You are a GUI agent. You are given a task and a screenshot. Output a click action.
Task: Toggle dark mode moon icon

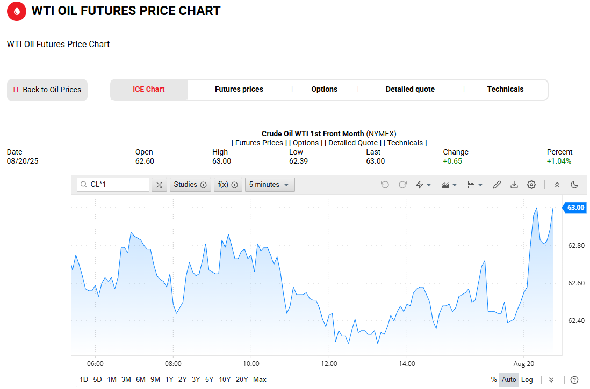574,185
